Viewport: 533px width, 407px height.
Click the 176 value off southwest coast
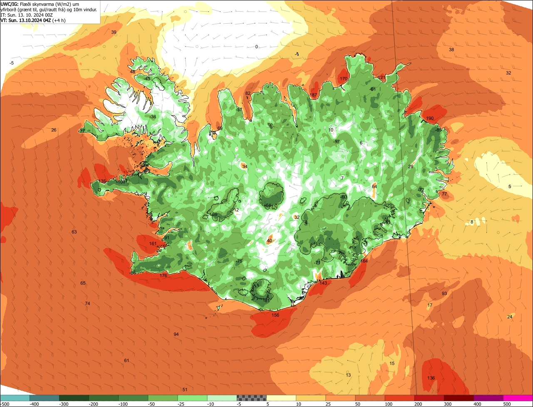tap(163, 276)
